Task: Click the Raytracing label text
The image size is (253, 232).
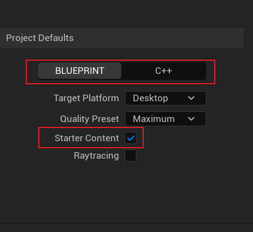Action: coord(96,156)
